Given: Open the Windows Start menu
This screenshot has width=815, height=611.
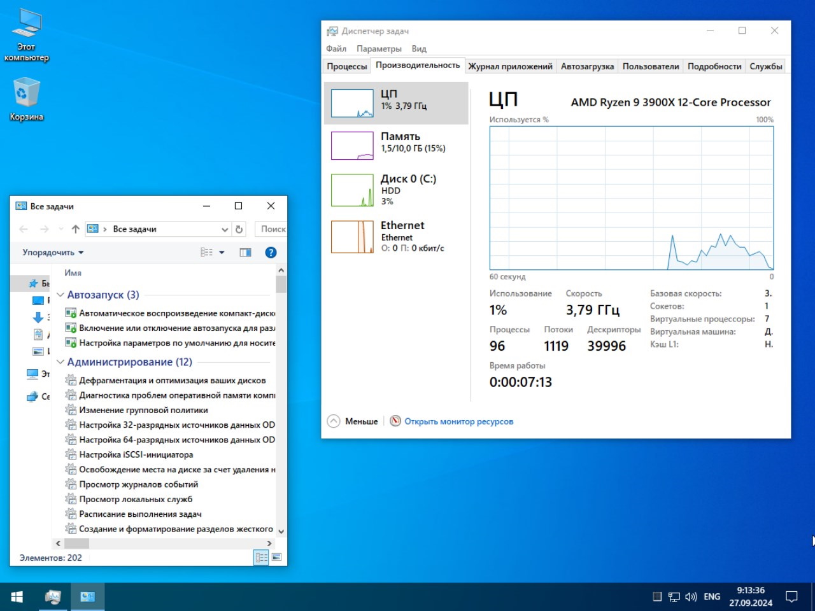Looking at the screenshot, I should point(17,596).
